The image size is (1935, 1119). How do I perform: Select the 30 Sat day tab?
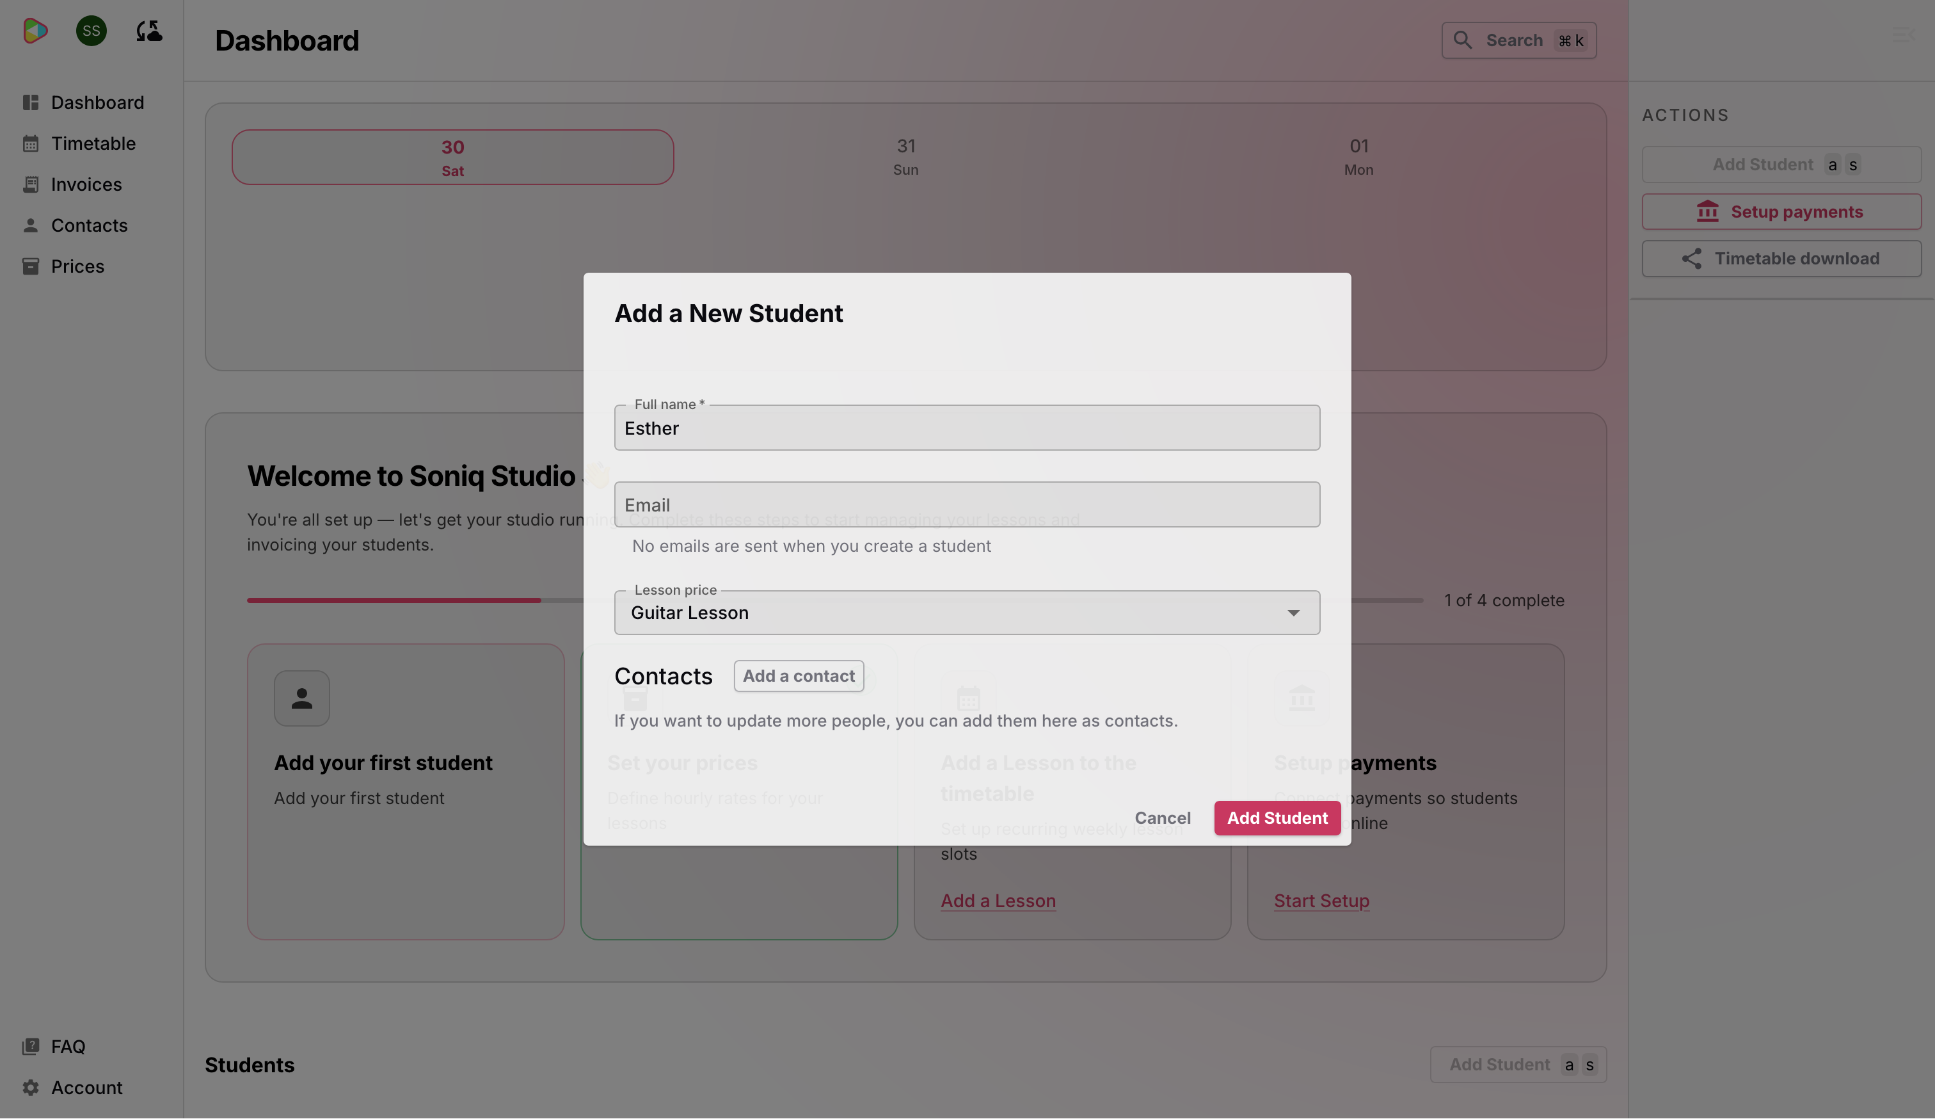click(452, 157)
